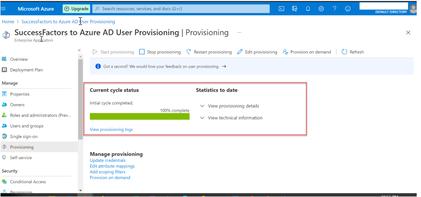Open the Edit attribute mappings link
Screen dimensions: 421x197
(x=112, y=166)
